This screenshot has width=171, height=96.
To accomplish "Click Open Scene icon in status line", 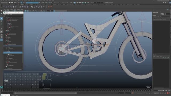I will [x=11, y=3].
